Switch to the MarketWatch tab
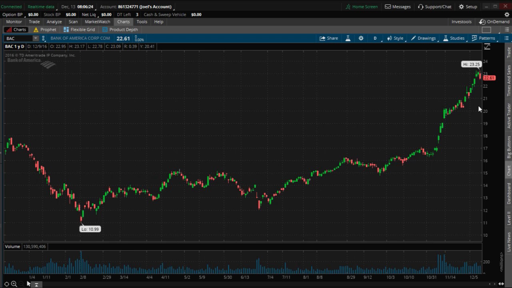Viewport: 512px width, 288px height. [x=98, y=22]
